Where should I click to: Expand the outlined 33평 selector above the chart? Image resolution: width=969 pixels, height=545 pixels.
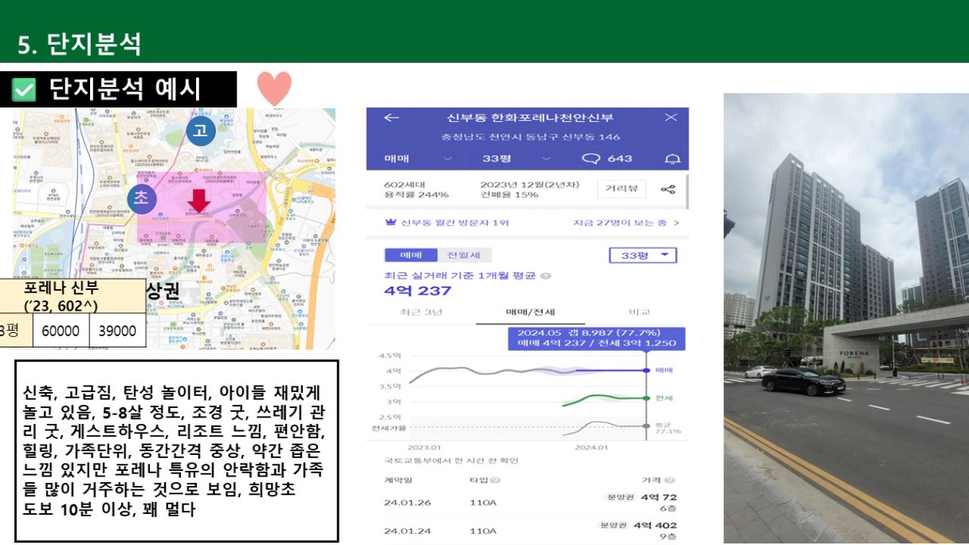pos(642,255)
